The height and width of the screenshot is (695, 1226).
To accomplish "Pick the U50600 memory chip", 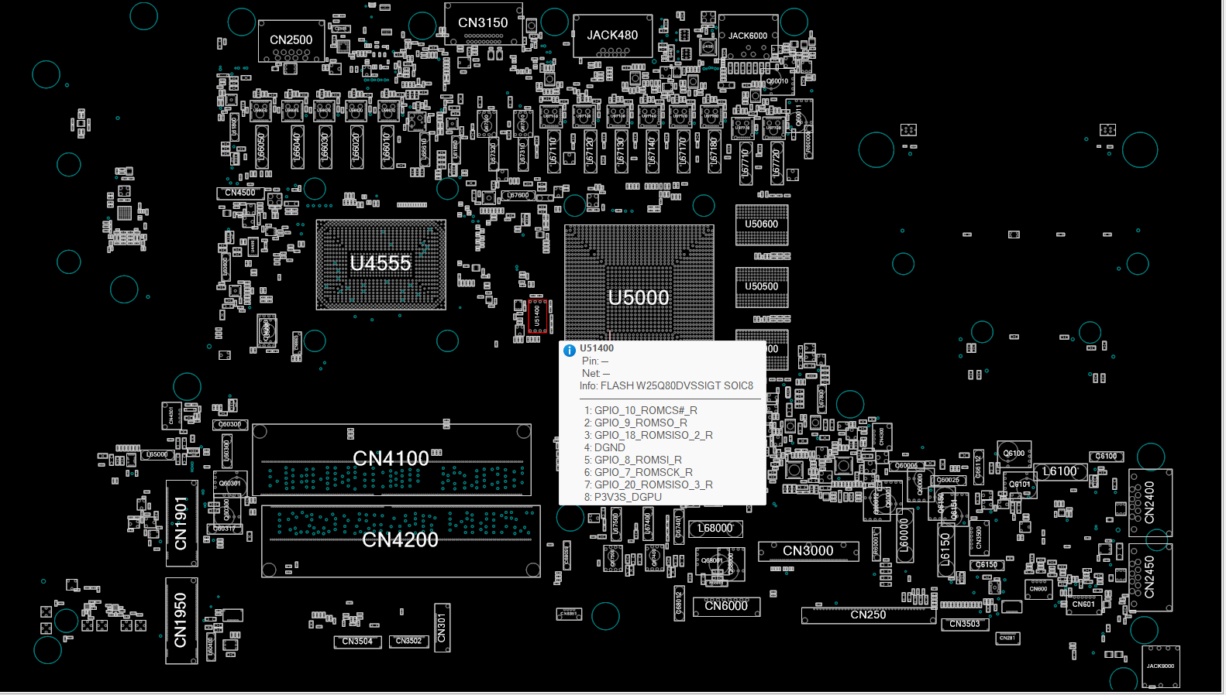I will point(762,224).
